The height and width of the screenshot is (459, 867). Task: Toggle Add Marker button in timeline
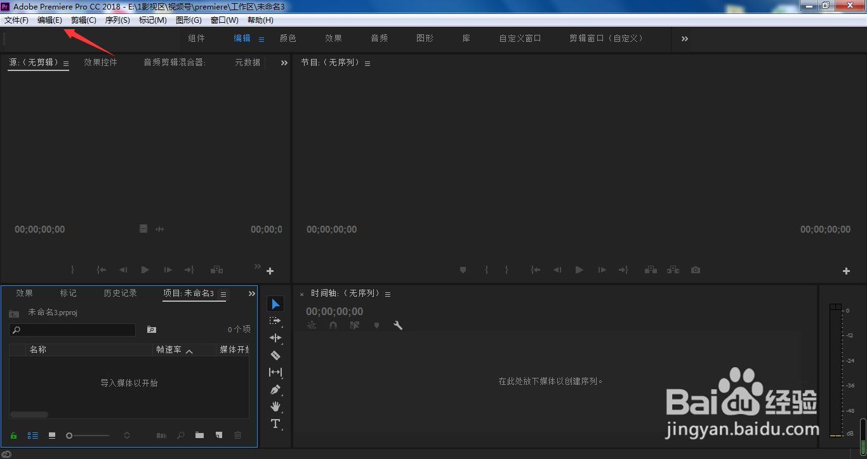376,325
